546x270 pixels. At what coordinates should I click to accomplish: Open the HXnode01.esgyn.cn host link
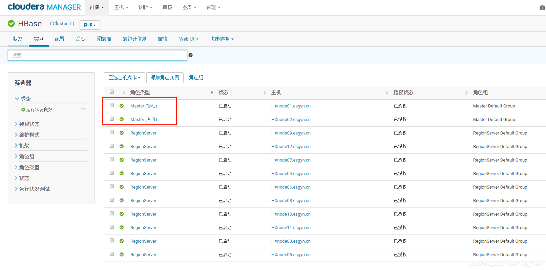[x=291, y=106]
